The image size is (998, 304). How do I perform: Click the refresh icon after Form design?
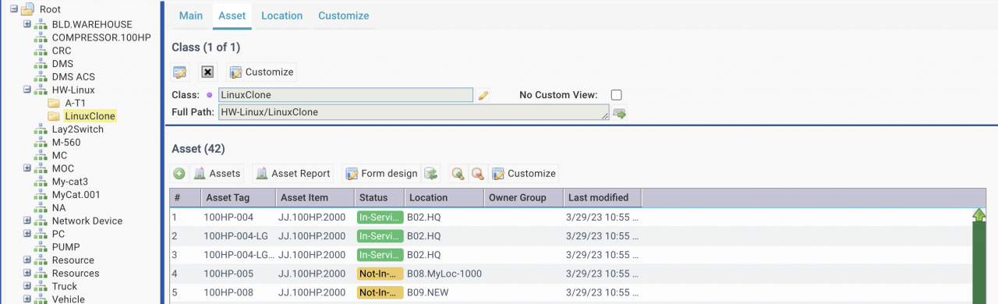pos(431,173)
